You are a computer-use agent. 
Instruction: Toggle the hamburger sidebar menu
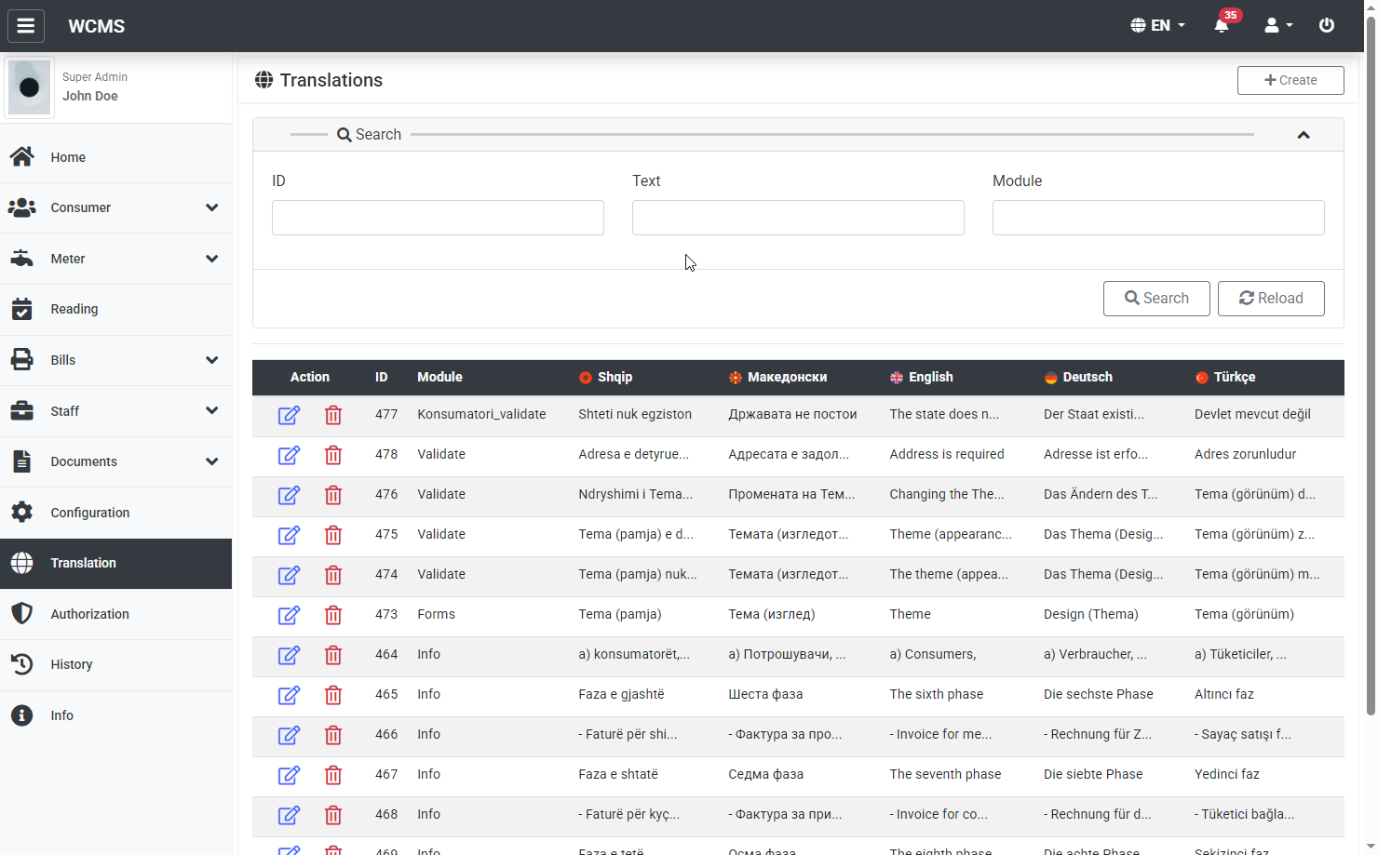(26, 26)
